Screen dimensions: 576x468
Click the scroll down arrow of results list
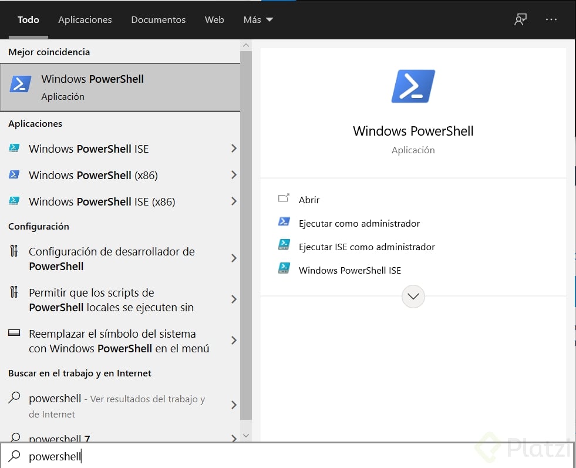pyautogui.click(x=246, y=436)
